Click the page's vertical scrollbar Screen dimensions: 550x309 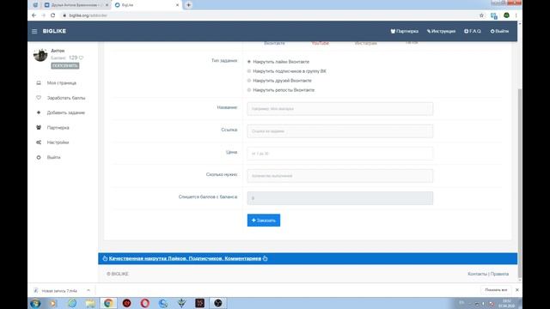[519, 182]
